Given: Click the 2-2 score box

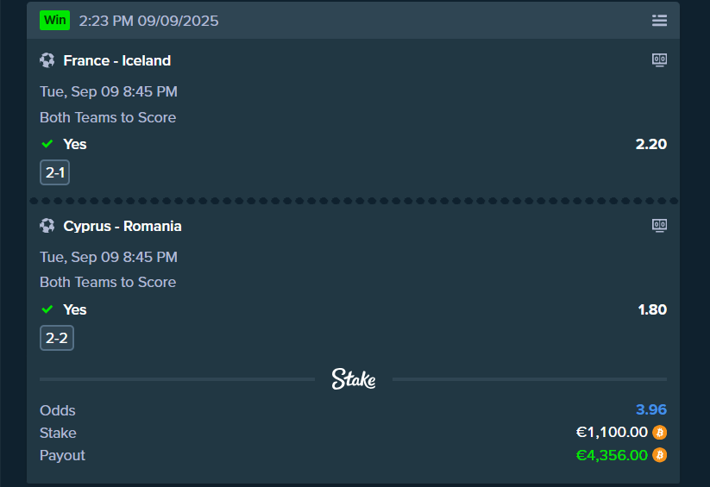Looking at the screenshot, I should pos(57,338).
